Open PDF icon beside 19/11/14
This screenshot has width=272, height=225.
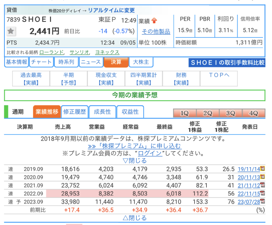(x=262, y=169)
